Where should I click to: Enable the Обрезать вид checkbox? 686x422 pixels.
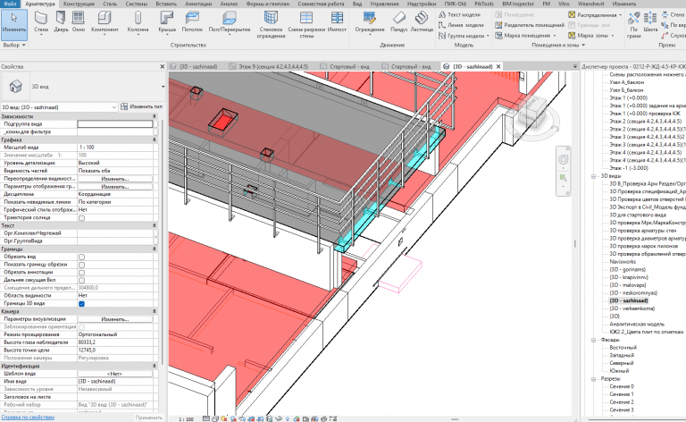click(x=82, y=257)
